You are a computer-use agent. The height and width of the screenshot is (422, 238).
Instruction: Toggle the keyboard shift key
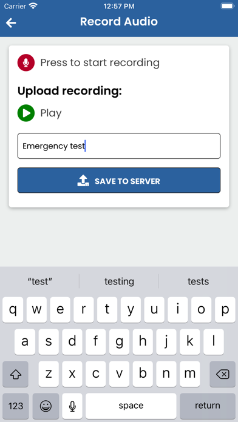click(x=15, y=374)
